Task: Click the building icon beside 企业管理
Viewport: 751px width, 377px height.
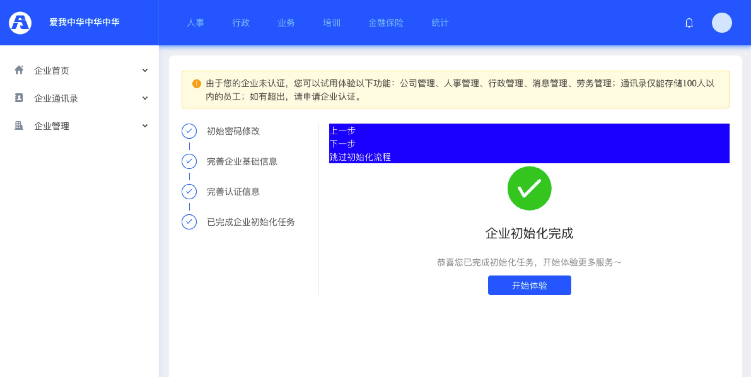Action: click(19, 125)
